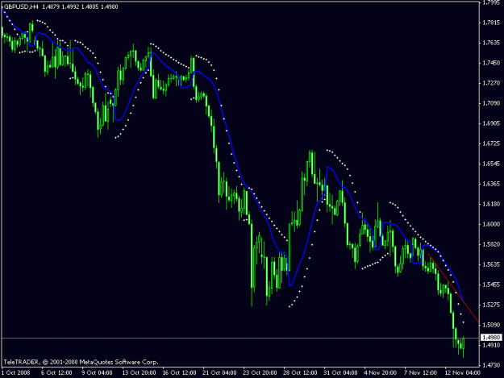Click the 23 Oct 20:00 time label
The image size is (504, 378).
tap(260, 373)
